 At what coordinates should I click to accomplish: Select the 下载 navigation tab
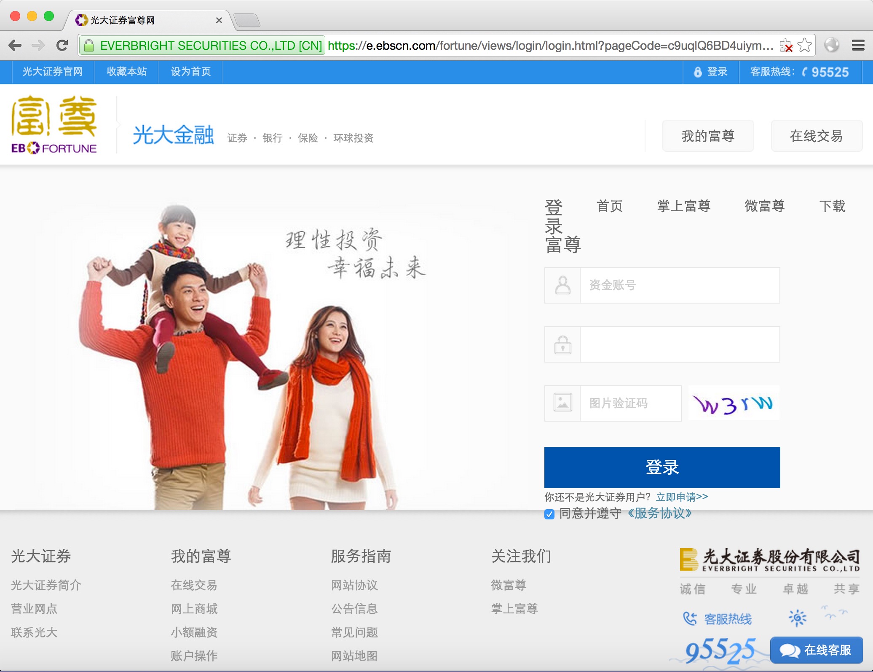click(832, 206)
